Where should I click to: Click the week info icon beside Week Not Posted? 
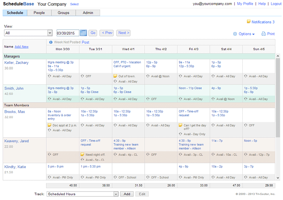point(51,42)
